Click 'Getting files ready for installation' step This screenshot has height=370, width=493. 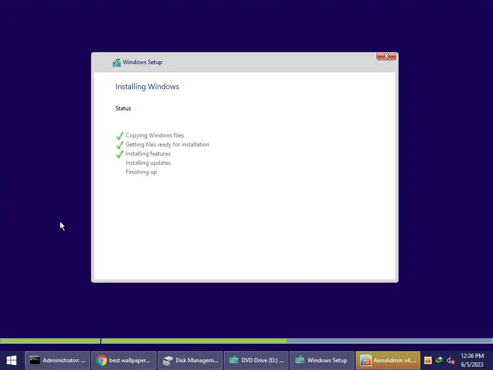click(x=167, y=145)
